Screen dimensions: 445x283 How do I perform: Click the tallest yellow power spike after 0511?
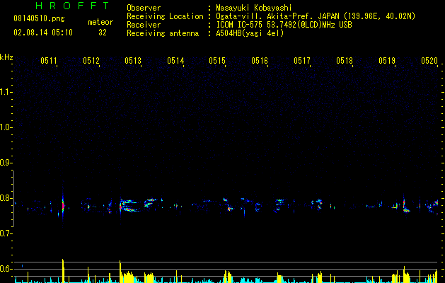[63, 270]
